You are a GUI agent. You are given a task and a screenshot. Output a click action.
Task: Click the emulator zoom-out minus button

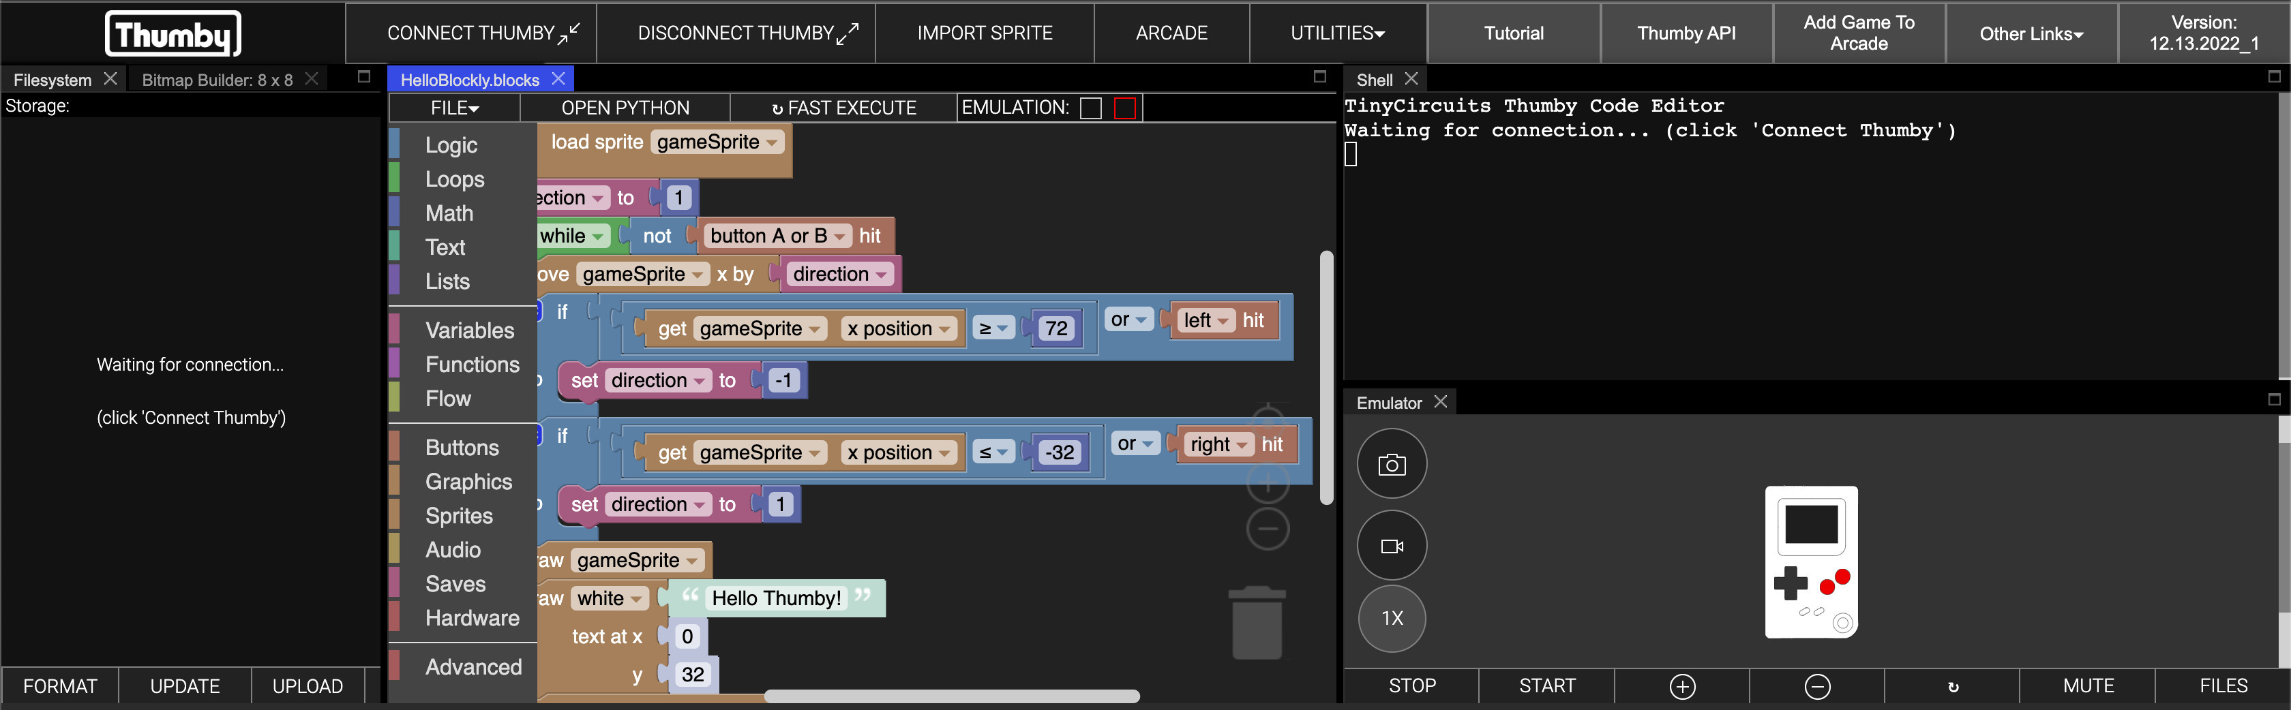1817,686
